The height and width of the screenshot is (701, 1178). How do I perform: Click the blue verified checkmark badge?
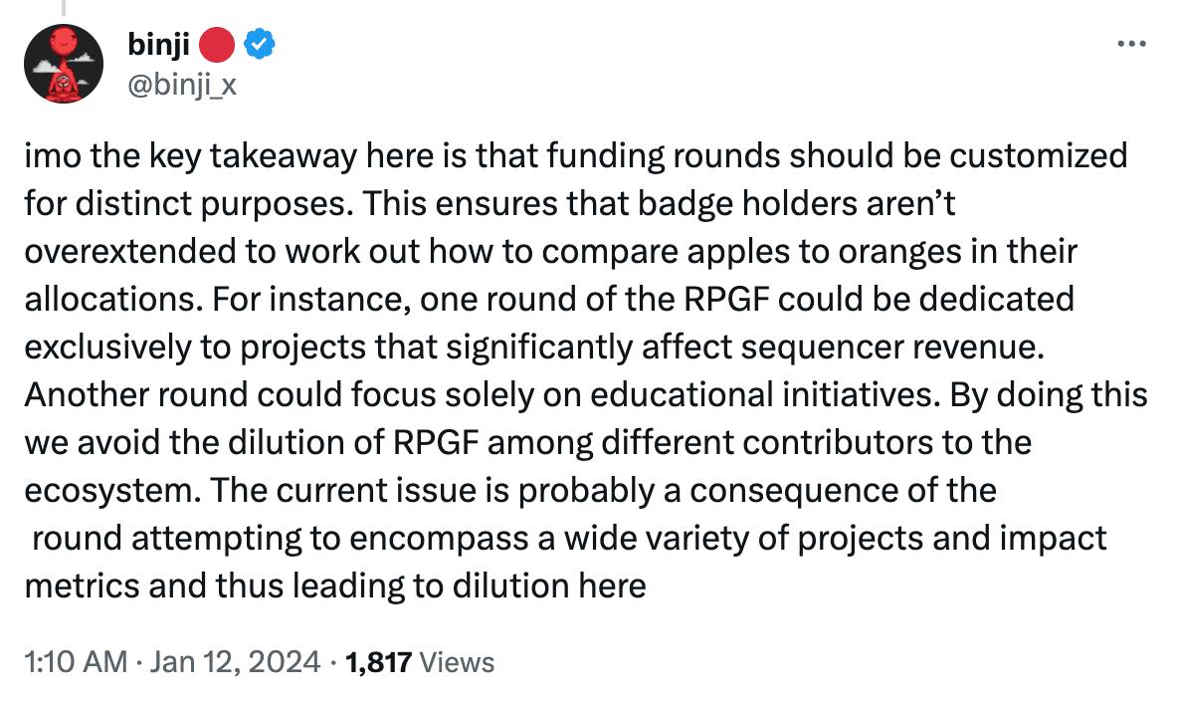pos(260,45)
